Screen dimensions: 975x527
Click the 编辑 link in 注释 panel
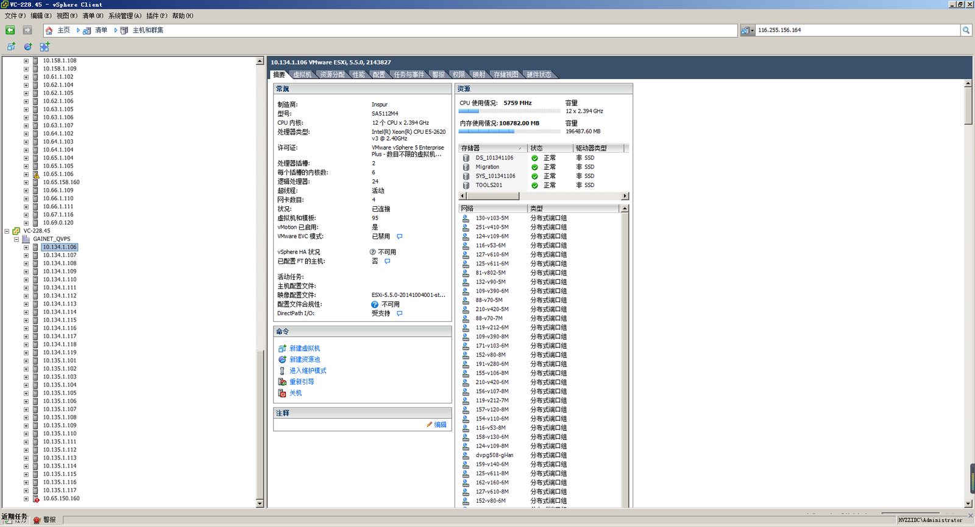pyautogui.click(x=440, y=425)
